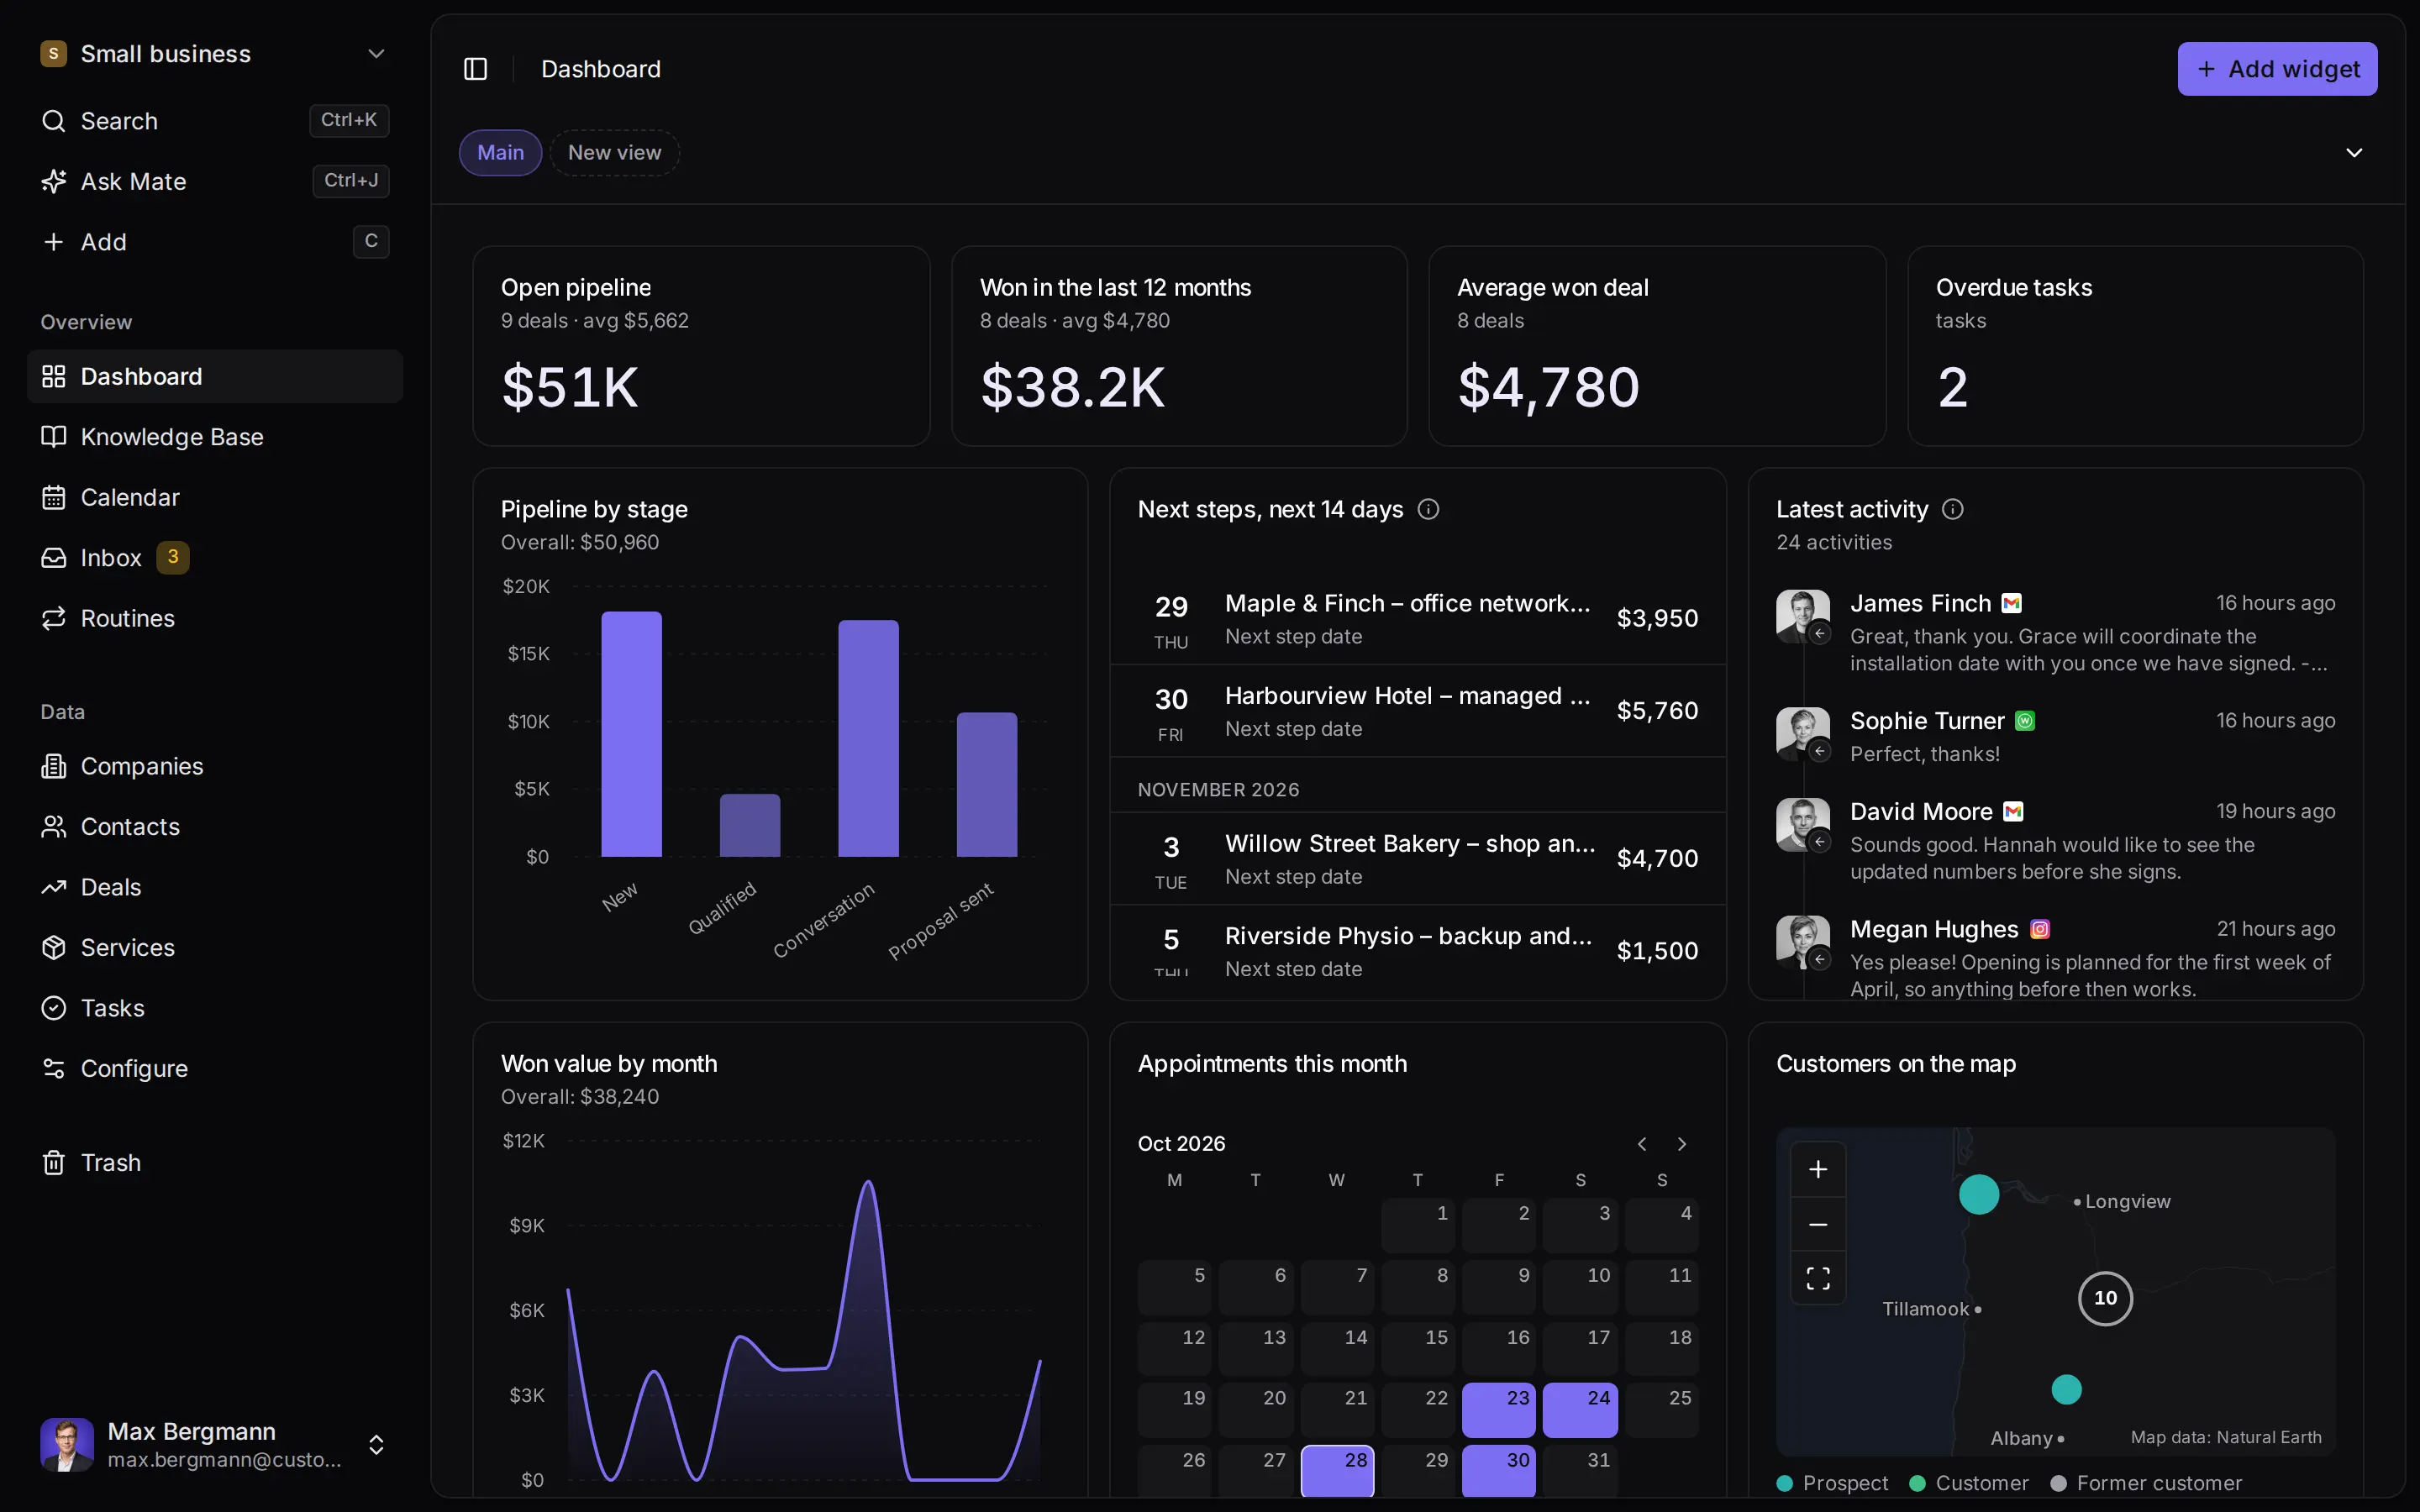Click the Overdue tasks card
2420x1512 pixels.
tap(2135, 346)
